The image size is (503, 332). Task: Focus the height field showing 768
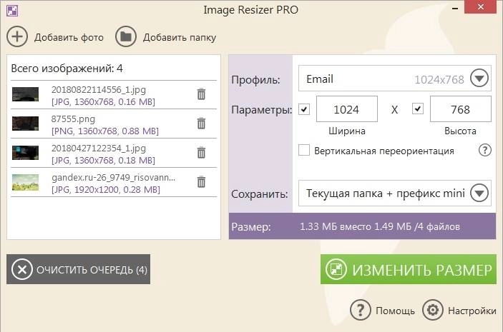[x=460, y=109]
